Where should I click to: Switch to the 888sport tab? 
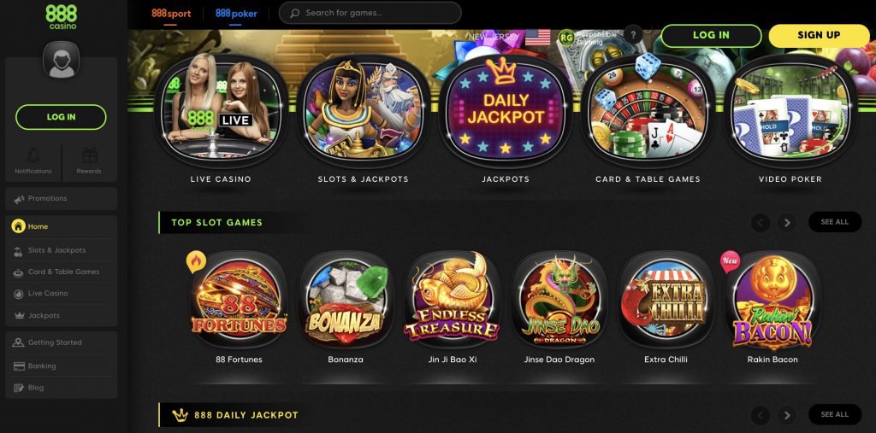171,14
